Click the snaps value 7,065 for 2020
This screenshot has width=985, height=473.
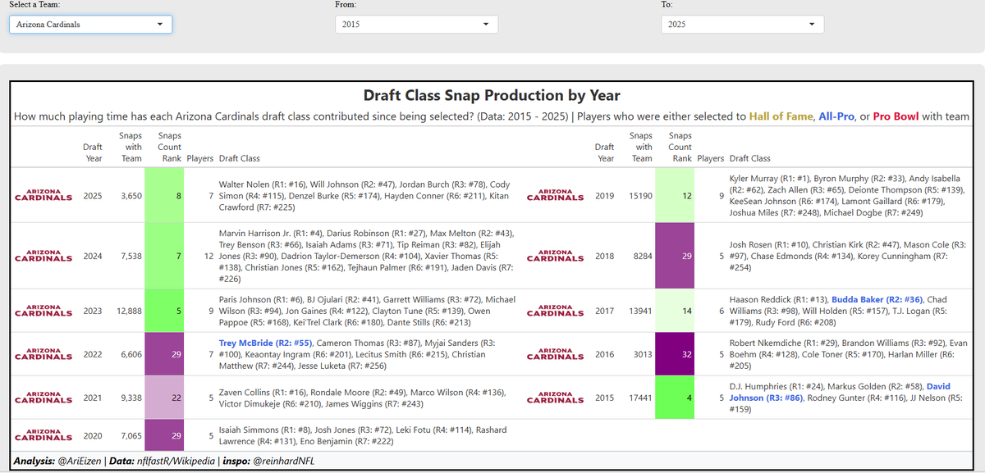pyautogui.click(x=131, y=436)
